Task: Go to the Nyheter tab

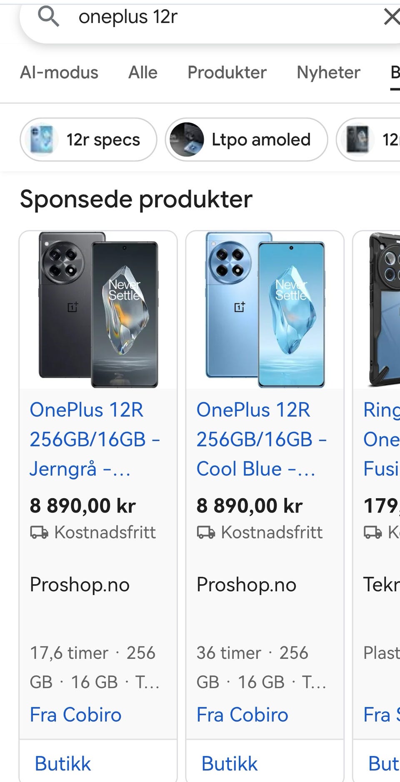Action: [328, 73]
